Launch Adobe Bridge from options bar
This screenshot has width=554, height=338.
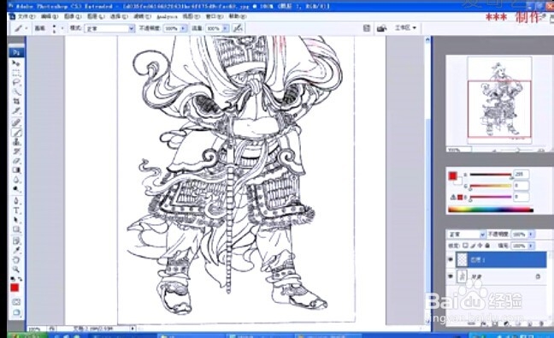381,28
